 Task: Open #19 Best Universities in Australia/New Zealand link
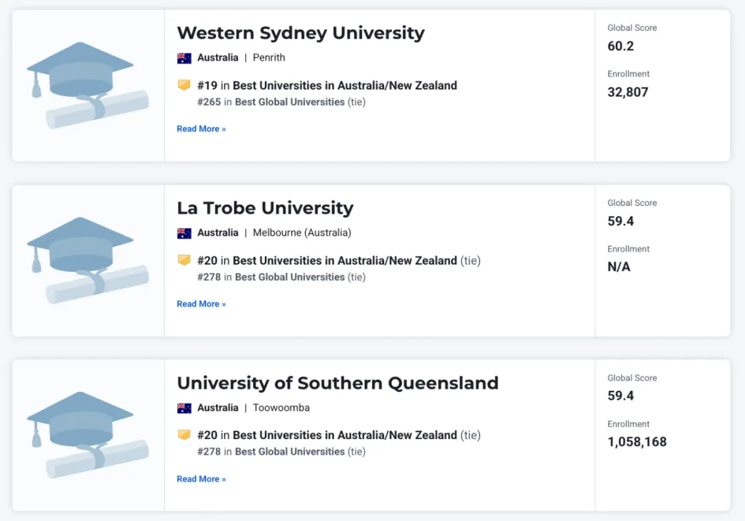coord(328,85)
